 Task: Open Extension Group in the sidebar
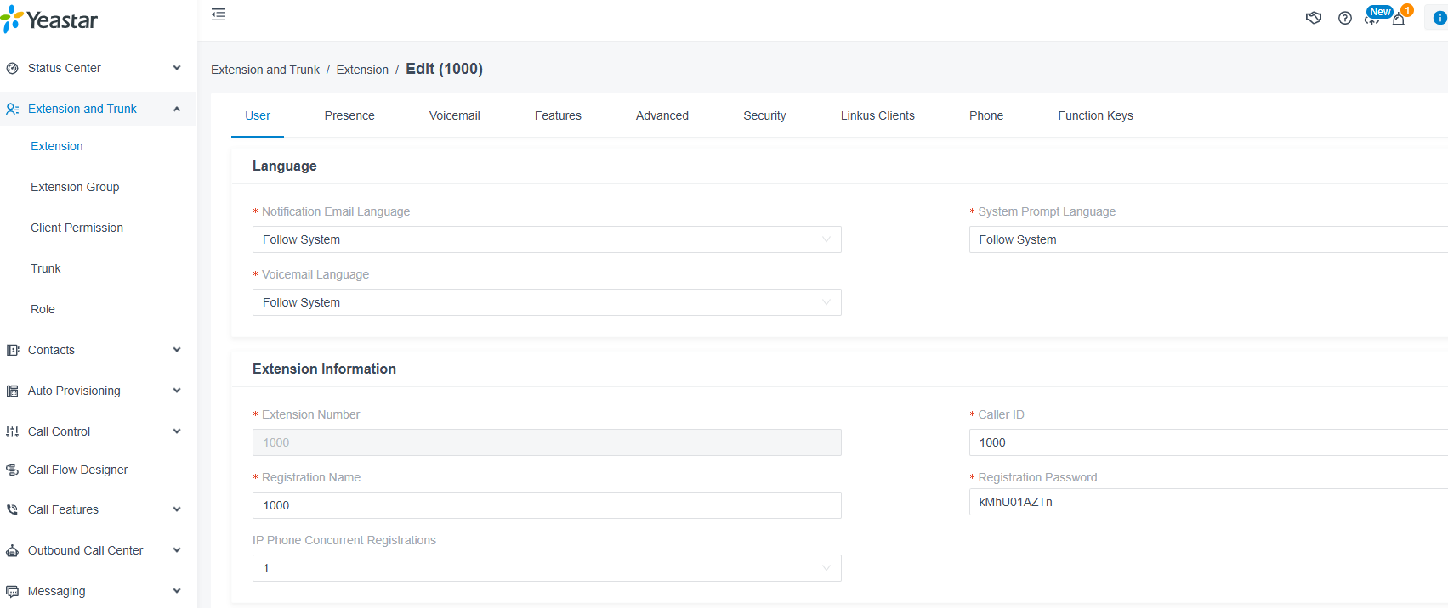point(75,187)
